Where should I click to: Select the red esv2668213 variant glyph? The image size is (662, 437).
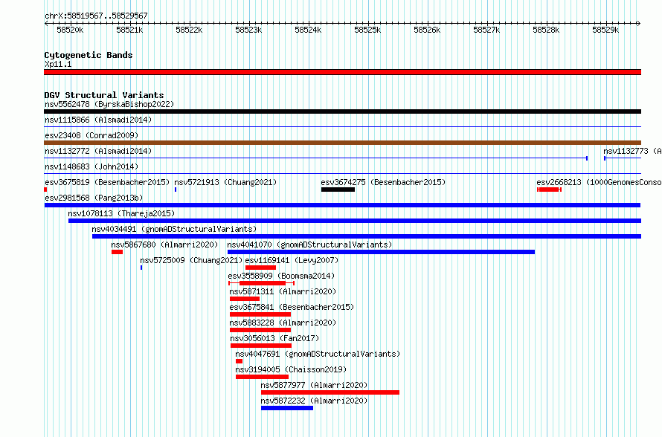(x=549, y=190)
